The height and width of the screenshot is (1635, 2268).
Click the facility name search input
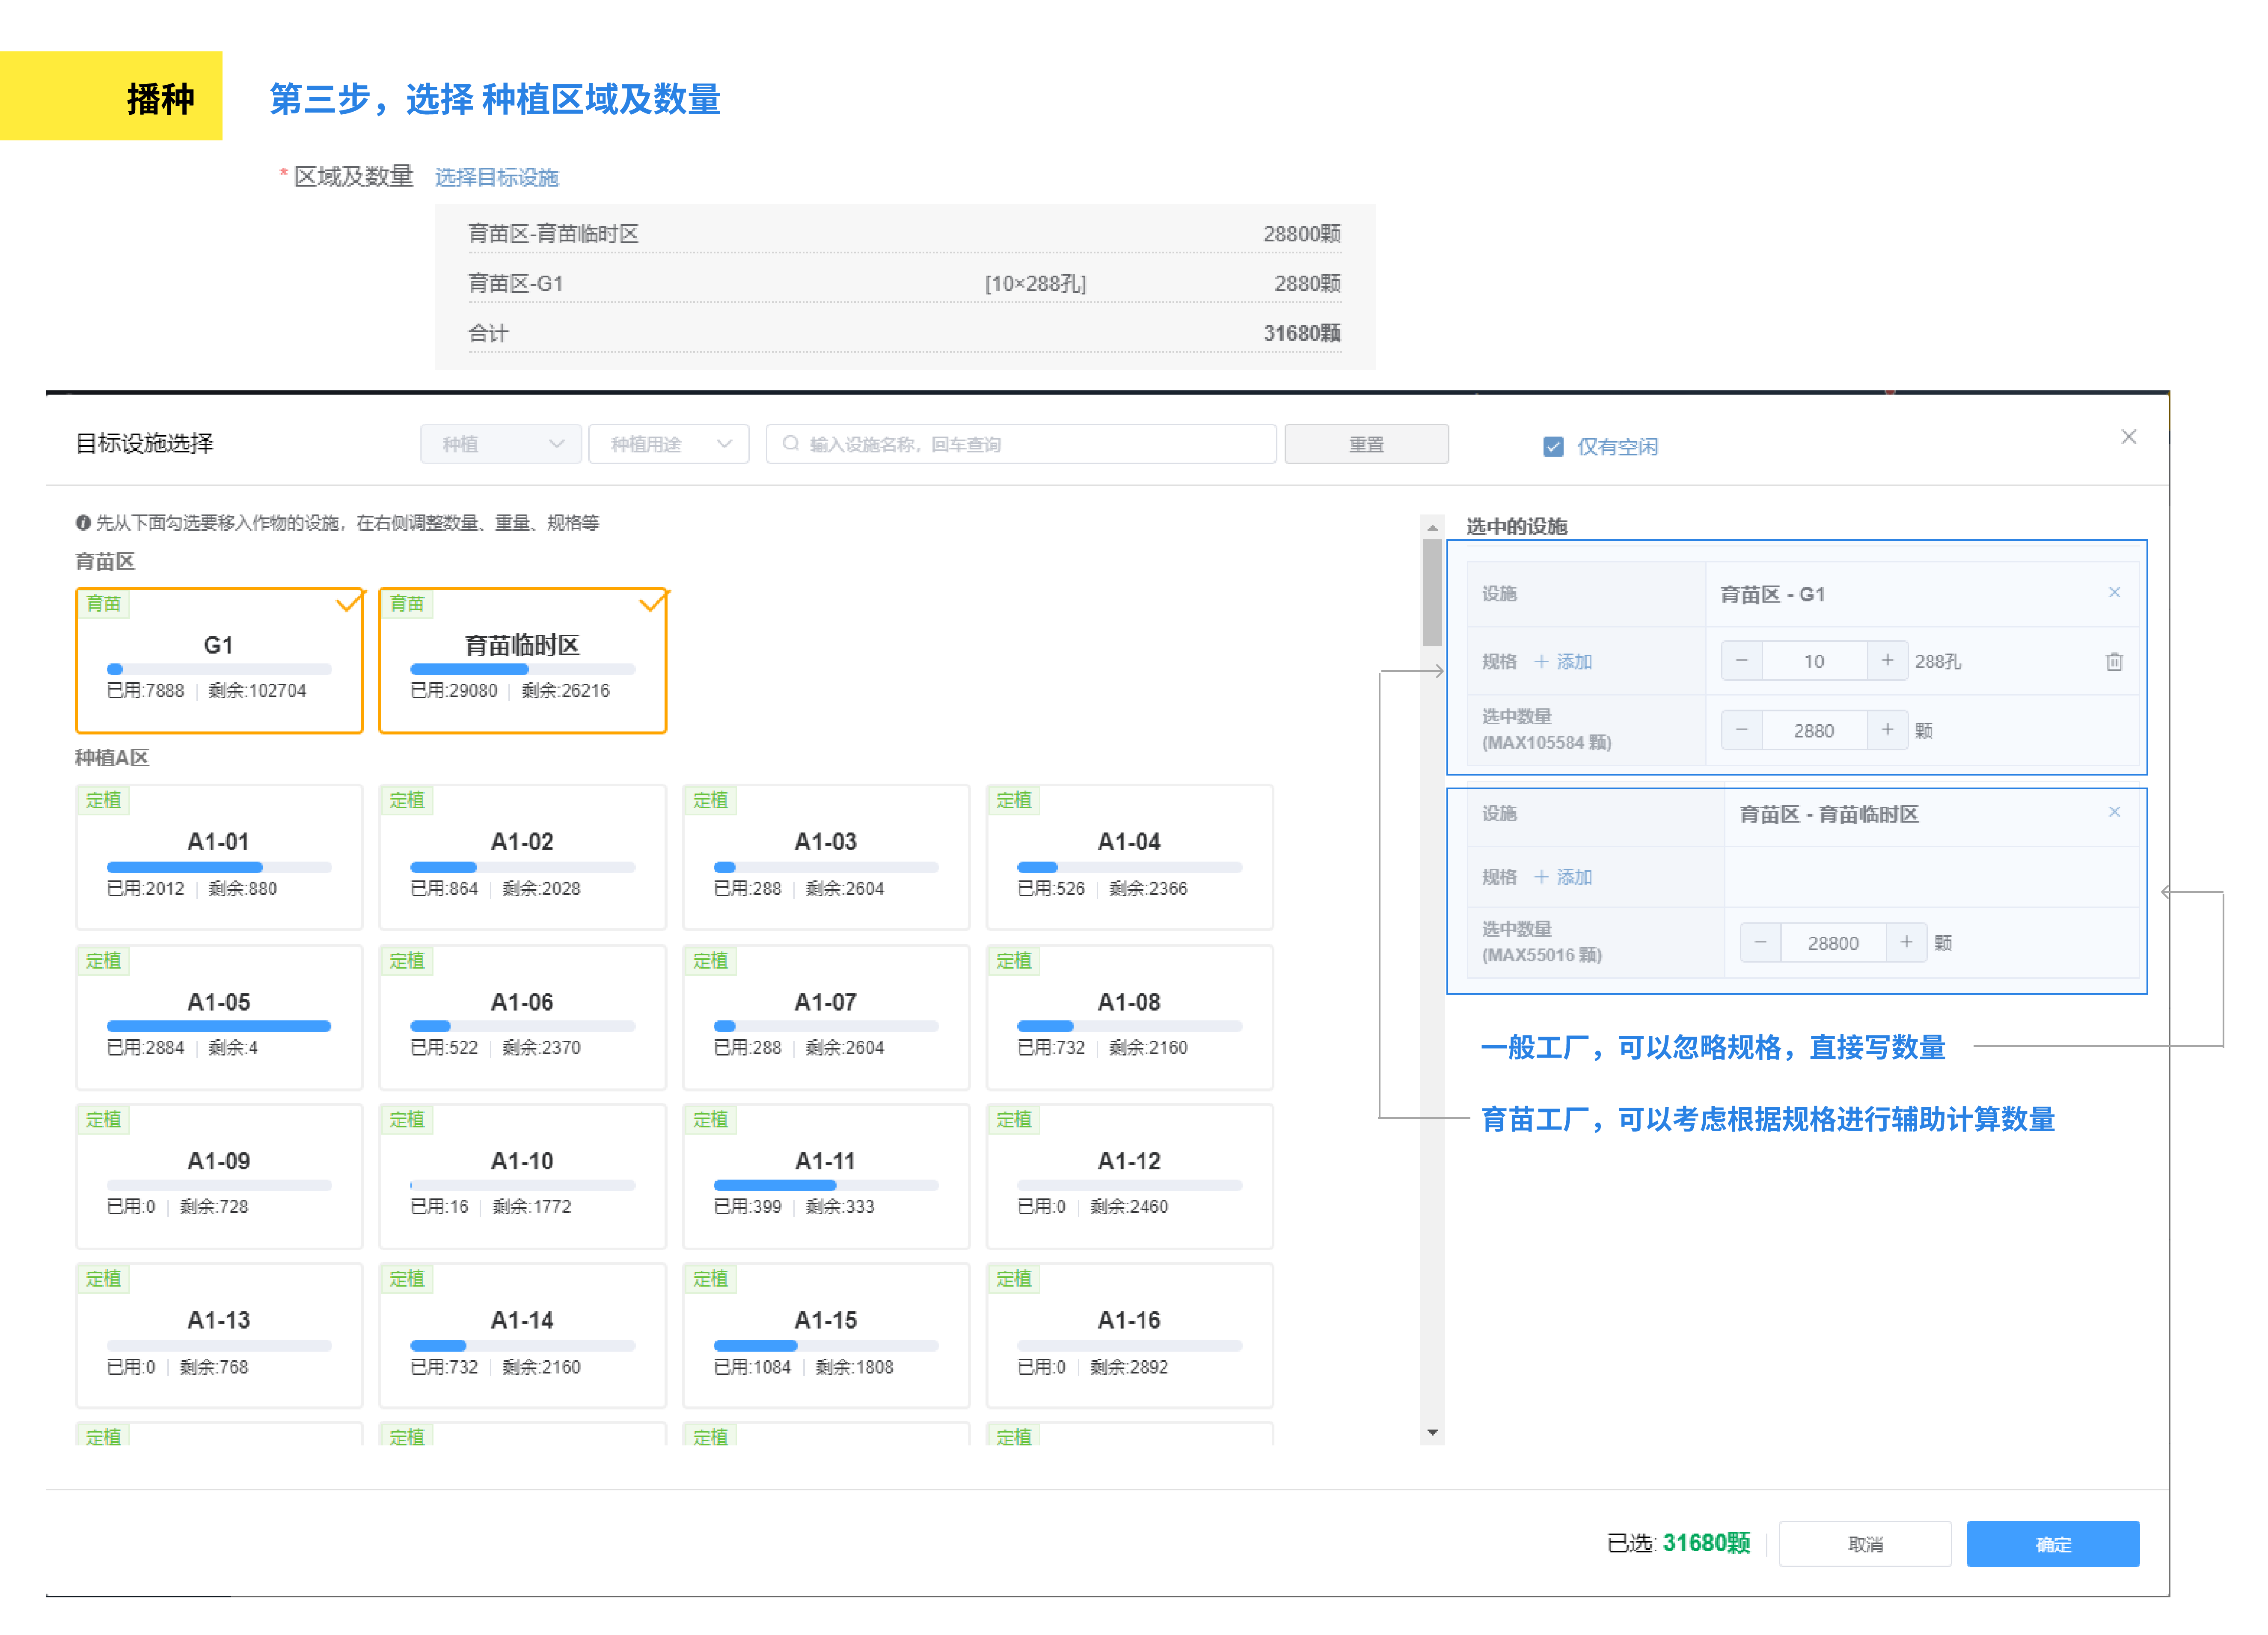[x=1020, y=443]
